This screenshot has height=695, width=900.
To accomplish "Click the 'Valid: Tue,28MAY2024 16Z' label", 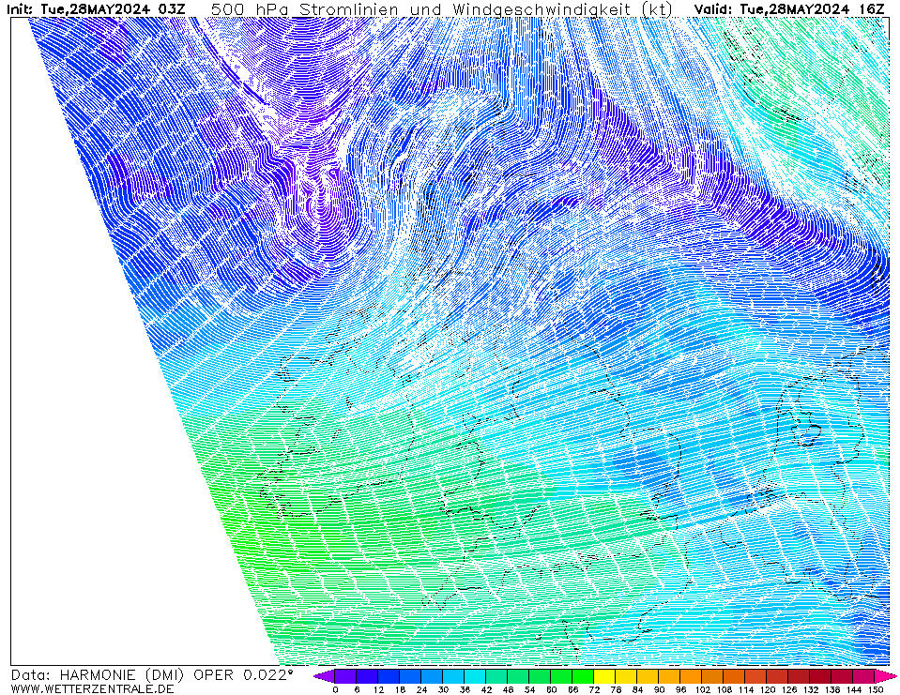I will [789, 9].
